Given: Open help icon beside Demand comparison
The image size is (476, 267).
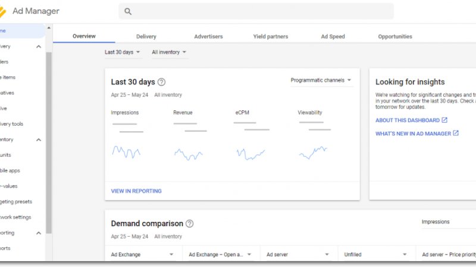Looking at the screenshot, I should coord(189,224).
